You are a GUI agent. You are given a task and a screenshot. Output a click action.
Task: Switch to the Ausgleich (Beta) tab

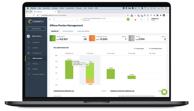tap(83, 31)
